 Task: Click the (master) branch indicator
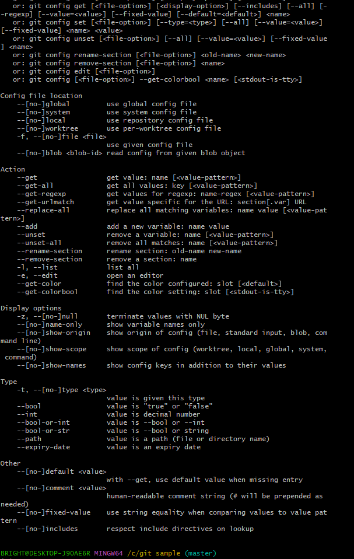click(201, 553)
